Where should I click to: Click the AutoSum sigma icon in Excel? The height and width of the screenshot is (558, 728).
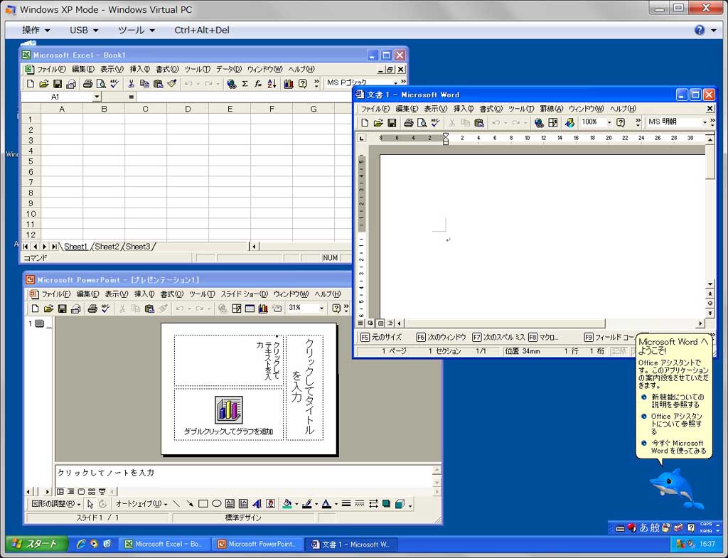245,84
